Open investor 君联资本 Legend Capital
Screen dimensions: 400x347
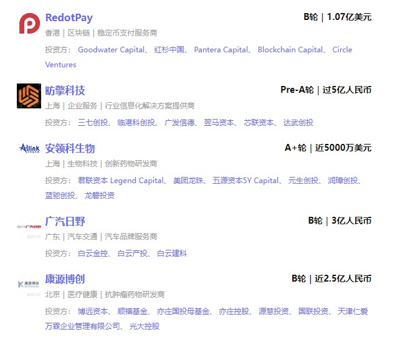pos(121,181)
